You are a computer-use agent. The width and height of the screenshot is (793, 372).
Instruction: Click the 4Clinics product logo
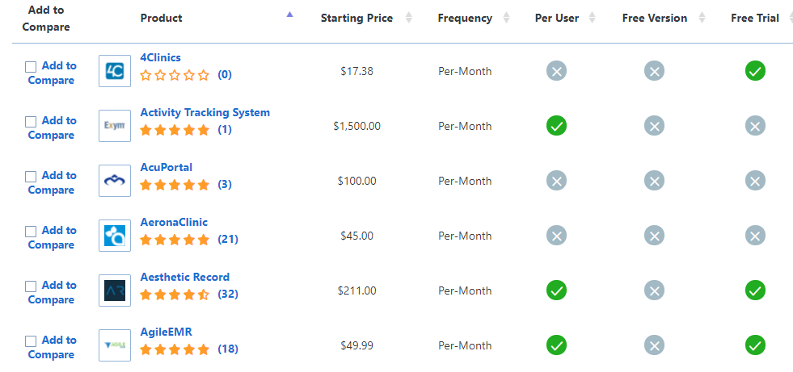(115, 71)
